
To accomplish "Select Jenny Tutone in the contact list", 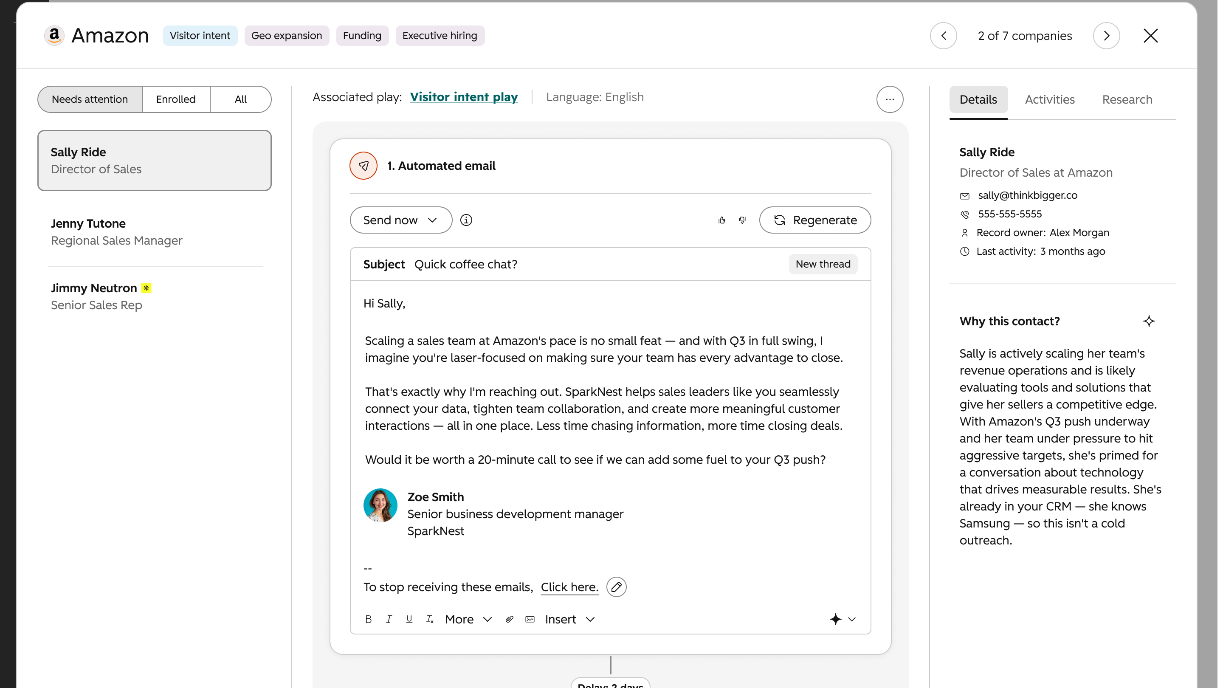I will tap(154, 232).
